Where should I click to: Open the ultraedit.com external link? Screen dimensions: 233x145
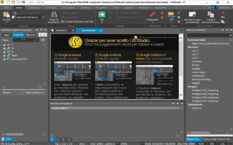(211, 44)
